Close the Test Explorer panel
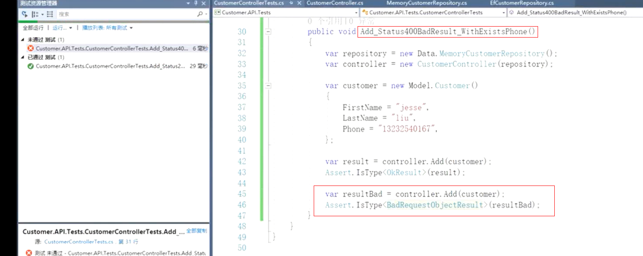The height and width of the screenshot is (256, 643). click(204, 3)
